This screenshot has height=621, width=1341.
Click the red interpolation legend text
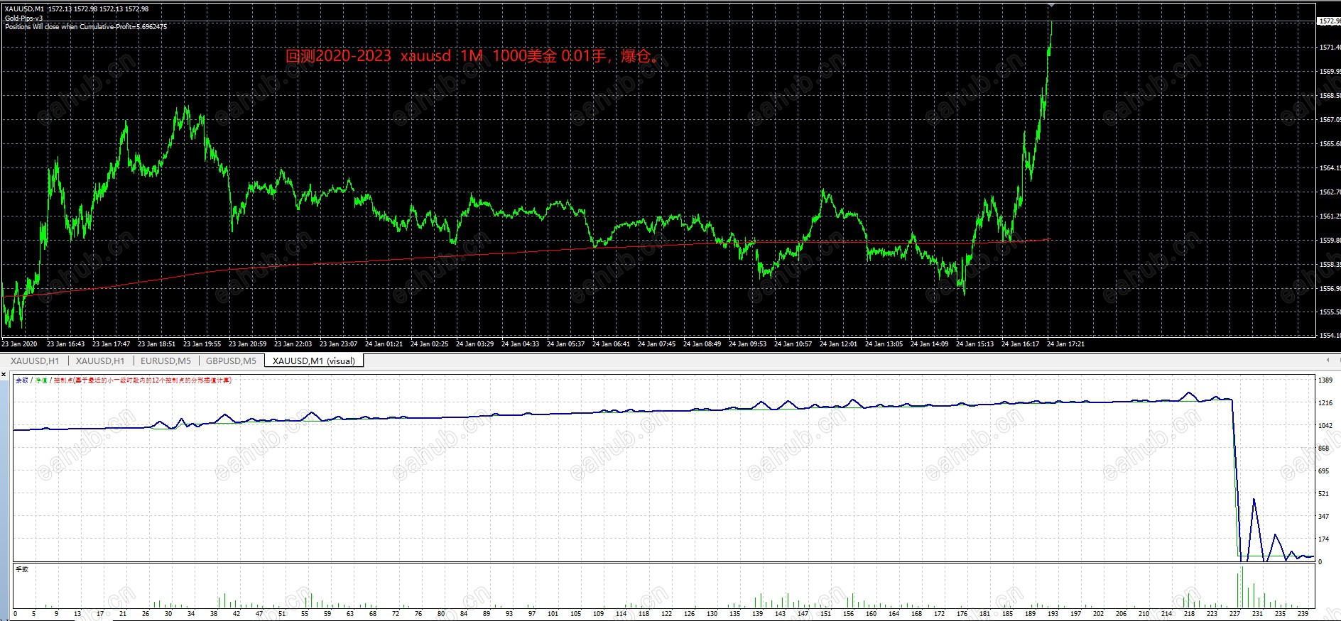pos(143,380)
